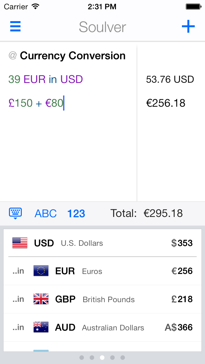This screenshot has width=205, height=364.
Task: Select the USD U.S. Dollars row
Action: [102, 243]
